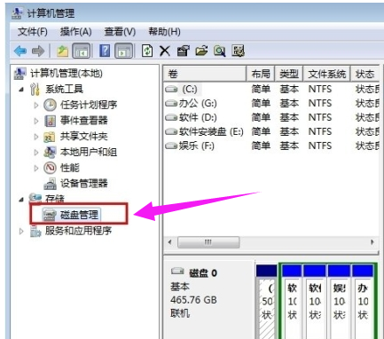Click the blue Help question mark icon
384x339 pixels.
pos(105,51)
